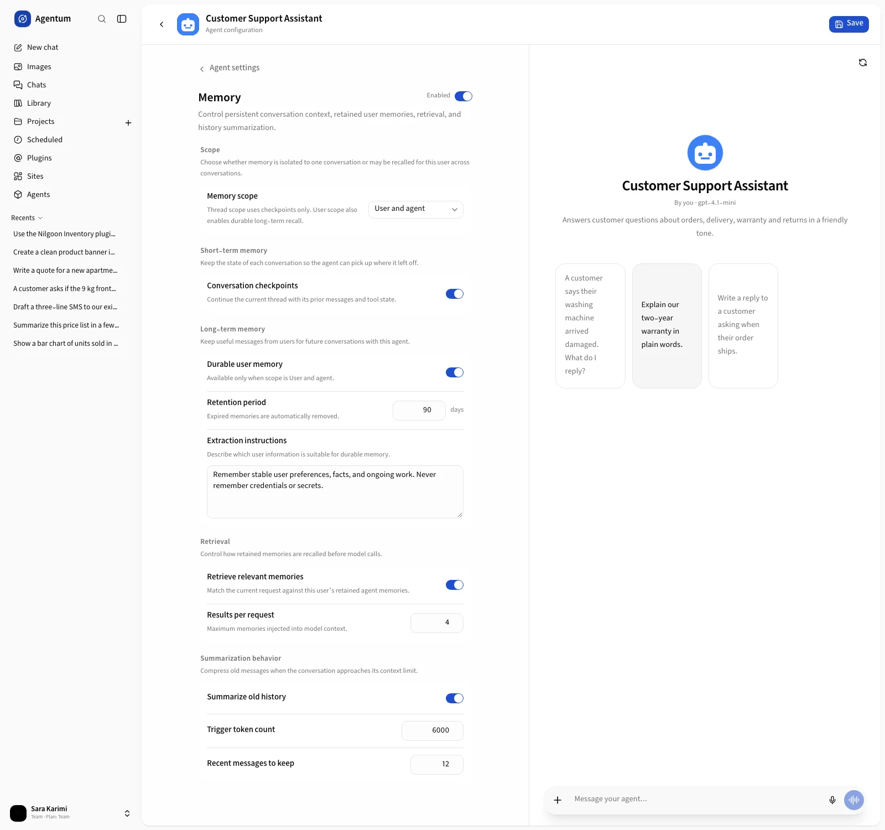The height and width of the screenshot is (830, 885).
Task: Open recent chat about Nilgoon Inventory plugin
Action: click(65, 234)
